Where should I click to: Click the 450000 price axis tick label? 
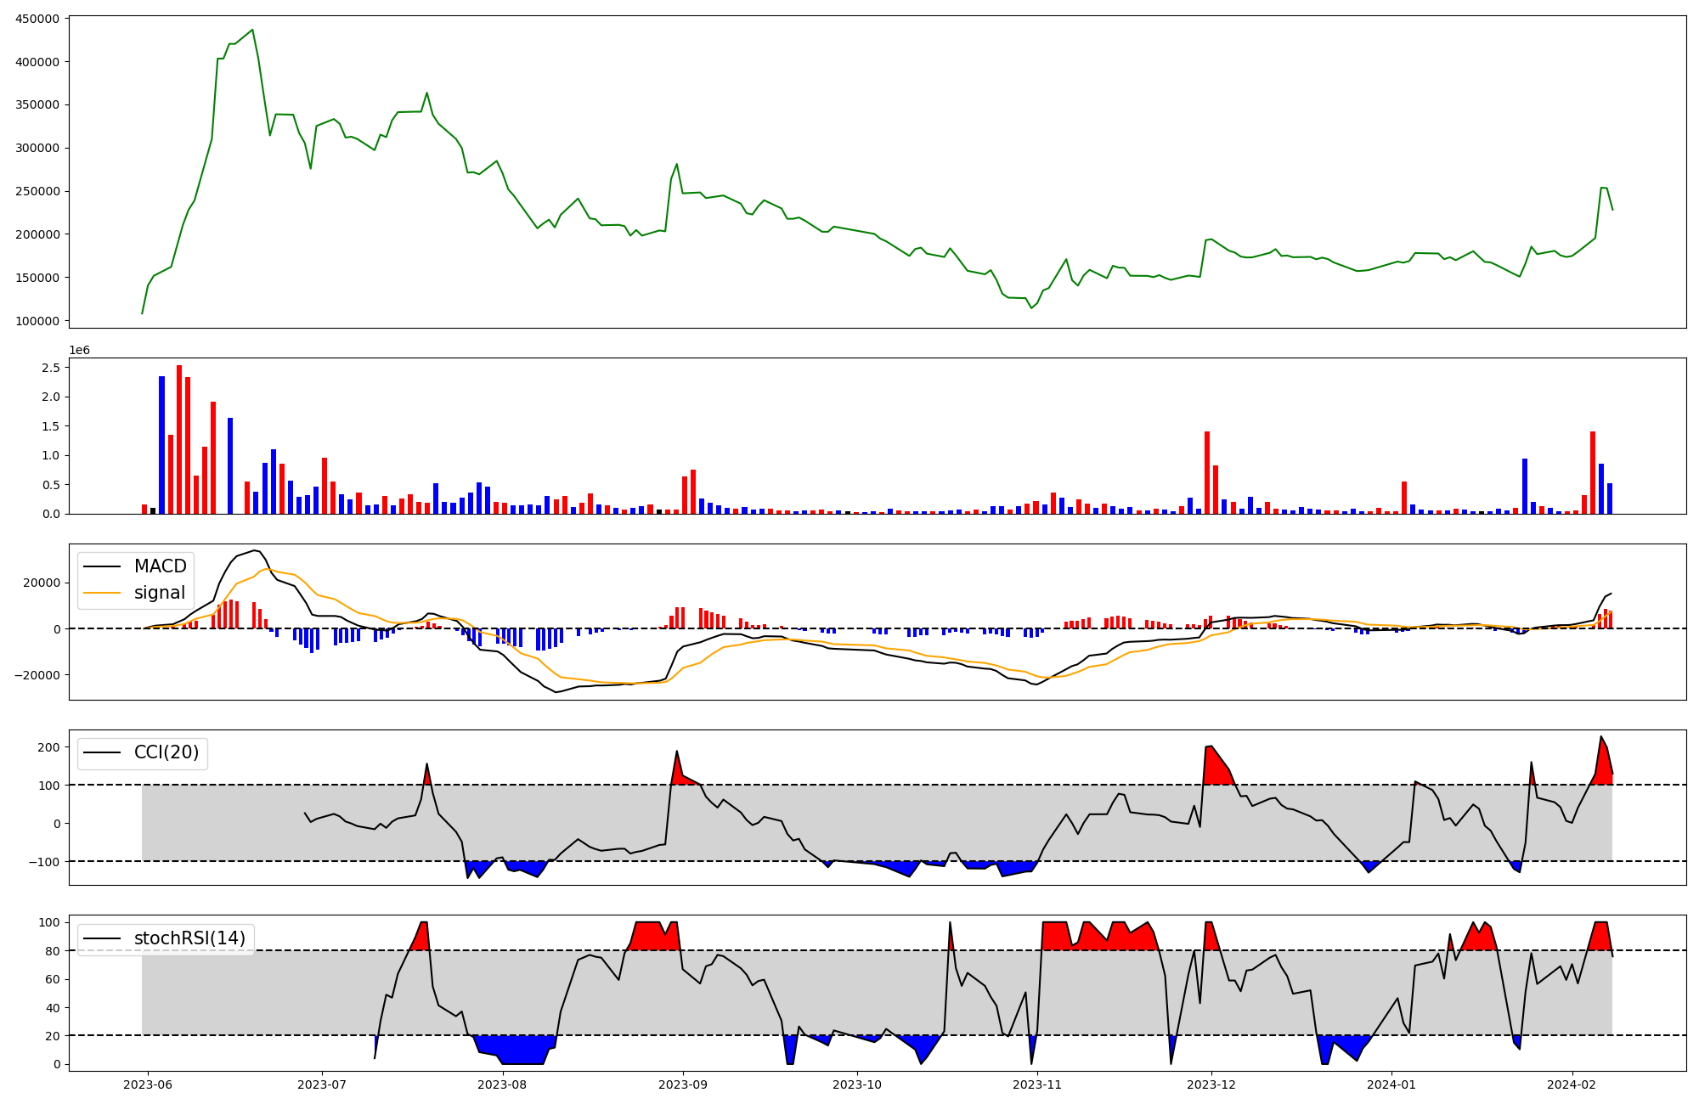click(x=37, y=19)
